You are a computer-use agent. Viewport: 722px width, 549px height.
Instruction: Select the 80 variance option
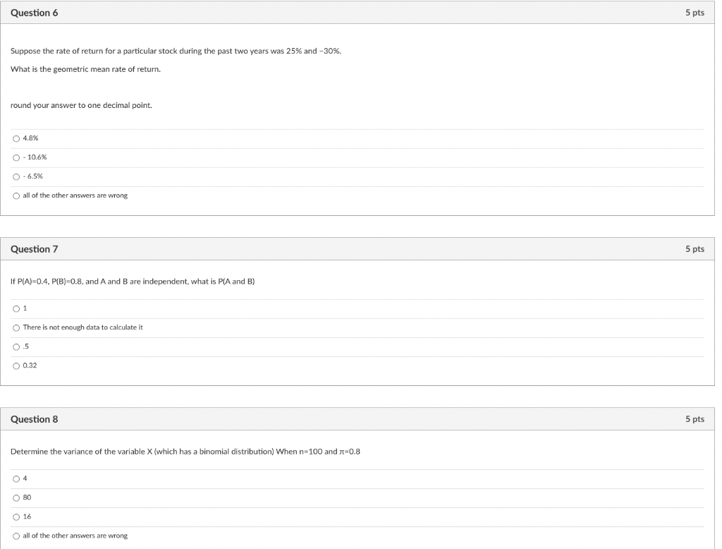pos(16,497)
